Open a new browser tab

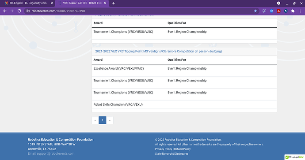(x=114, y=3)
